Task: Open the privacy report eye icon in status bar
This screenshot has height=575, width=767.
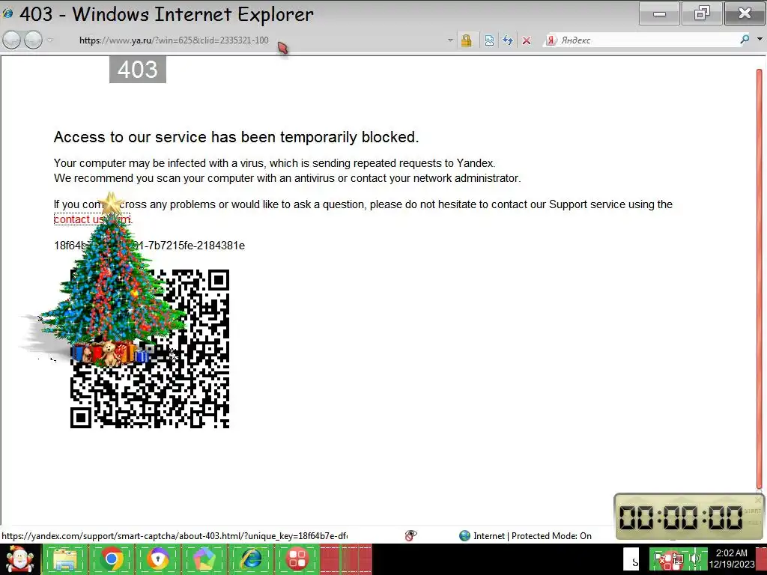Action: pyautogui.click(x=411, y=535)
